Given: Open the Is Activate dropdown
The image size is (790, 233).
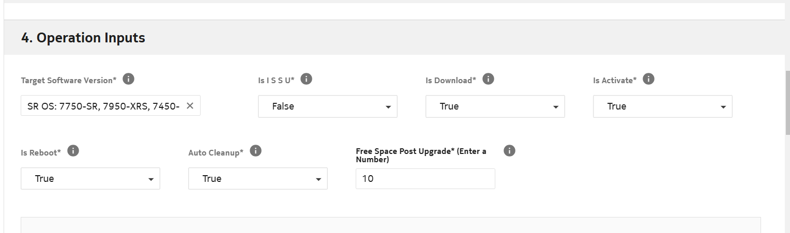Looking at the screenshot, I should coord(662,106).
